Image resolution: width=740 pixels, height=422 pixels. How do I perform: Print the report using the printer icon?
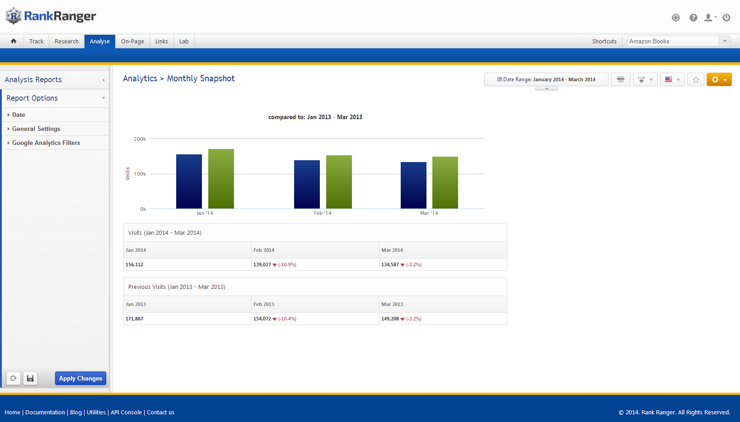620,79
